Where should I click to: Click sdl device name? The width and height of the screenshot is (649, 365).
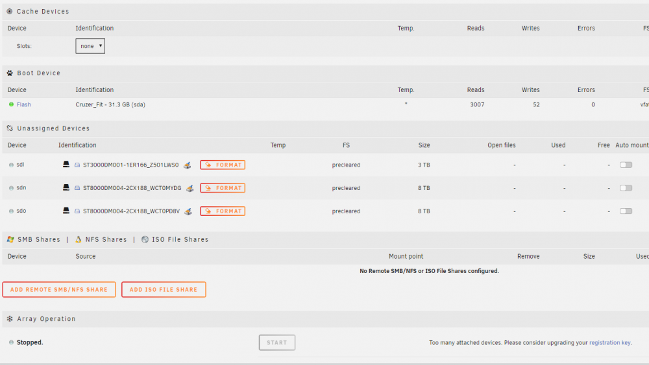(x=20, y=165)
